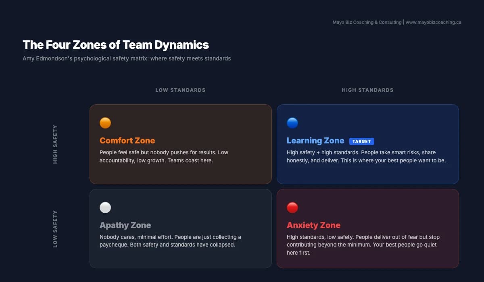Select the Comfort Zone heading
484x282 pixels.
(127, 141)
